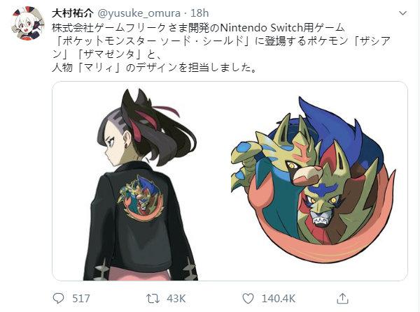Click the 43K retweets count

click(176, 298)
